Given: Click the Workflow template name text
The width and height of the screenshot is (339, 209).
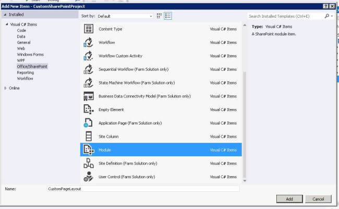Looking at the screenshot, I should tap(106, 42).
